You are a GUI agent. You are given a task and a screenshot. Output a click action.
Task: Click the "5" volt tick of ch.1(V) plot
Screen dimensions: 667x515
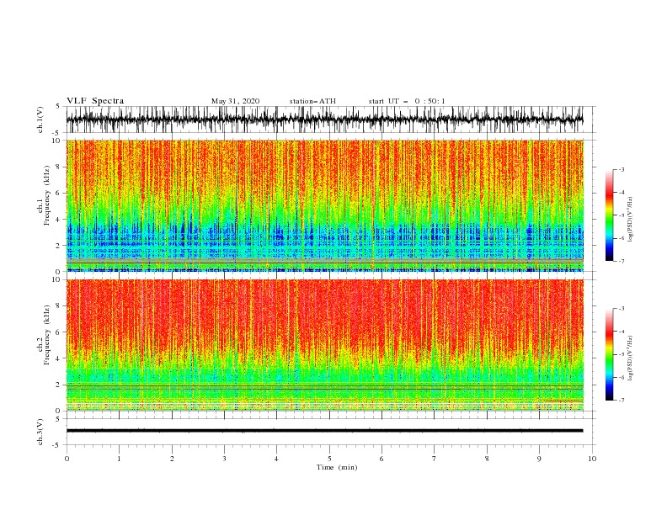point(59,106)
